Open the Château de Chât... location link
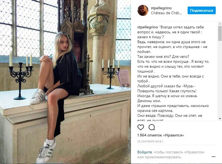Image resolution: width=222 pixels, height=164 pixels. coord(166,13)
